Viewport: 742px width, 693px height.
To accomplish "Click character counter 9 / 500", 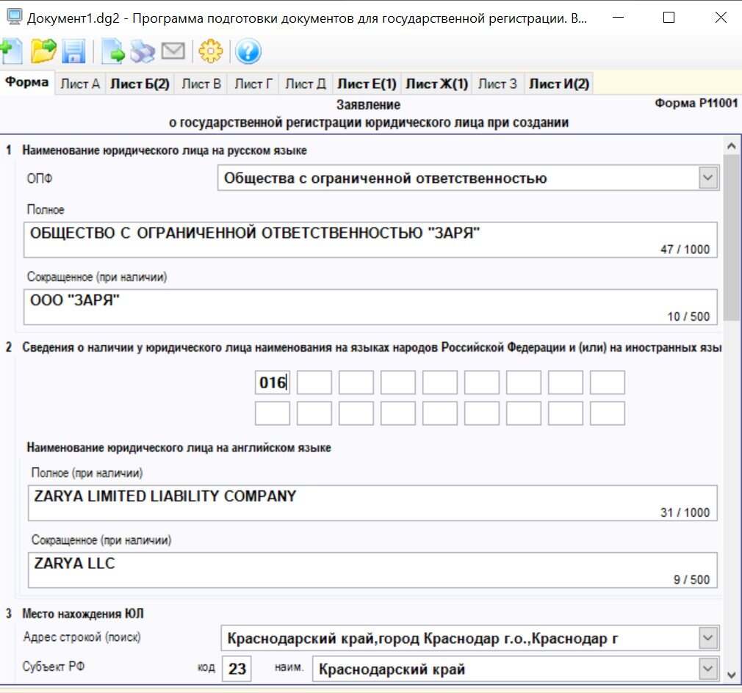I will point(691,579).
